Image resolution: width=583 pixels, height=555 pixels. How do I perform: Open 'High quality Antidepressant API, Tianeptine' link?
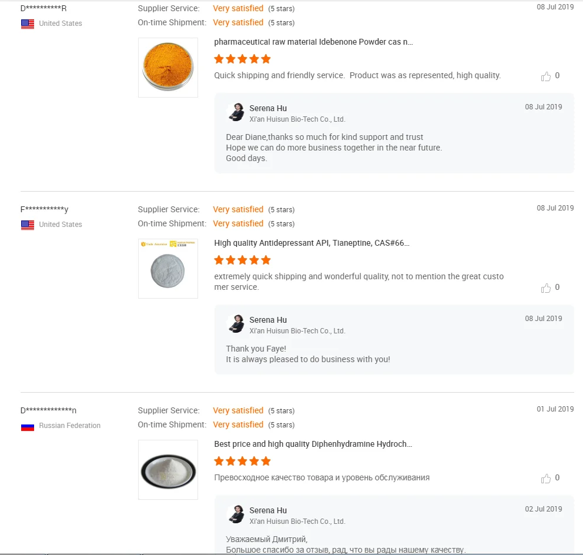311,243
